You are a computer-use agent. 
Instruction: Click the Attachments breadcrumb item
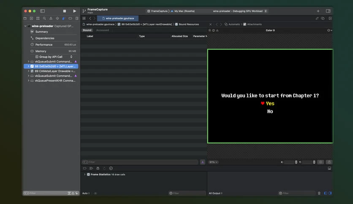coord(253,24)
